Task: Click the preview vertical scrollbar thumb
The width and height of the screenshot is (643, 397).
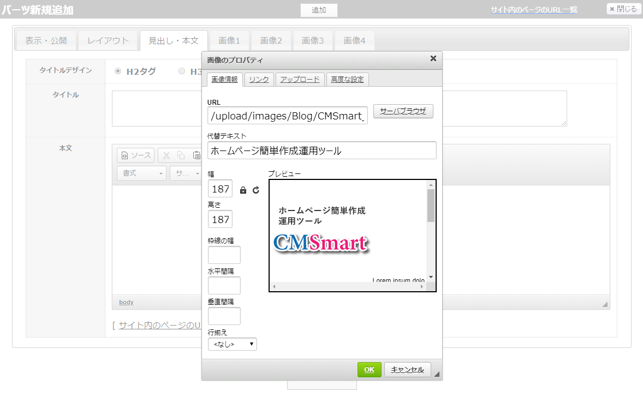Action: 431,205
